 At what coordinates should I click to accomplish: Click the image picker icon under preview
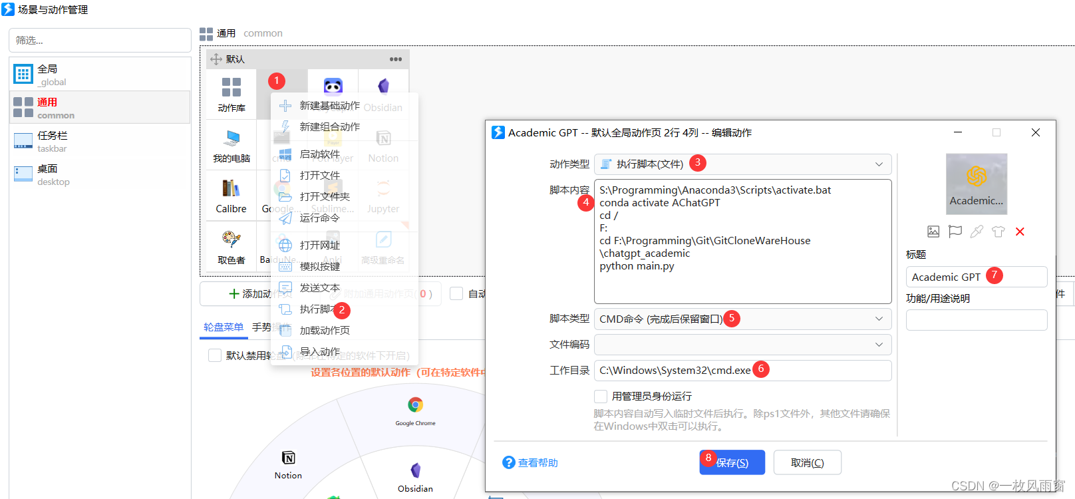[933, 232]
